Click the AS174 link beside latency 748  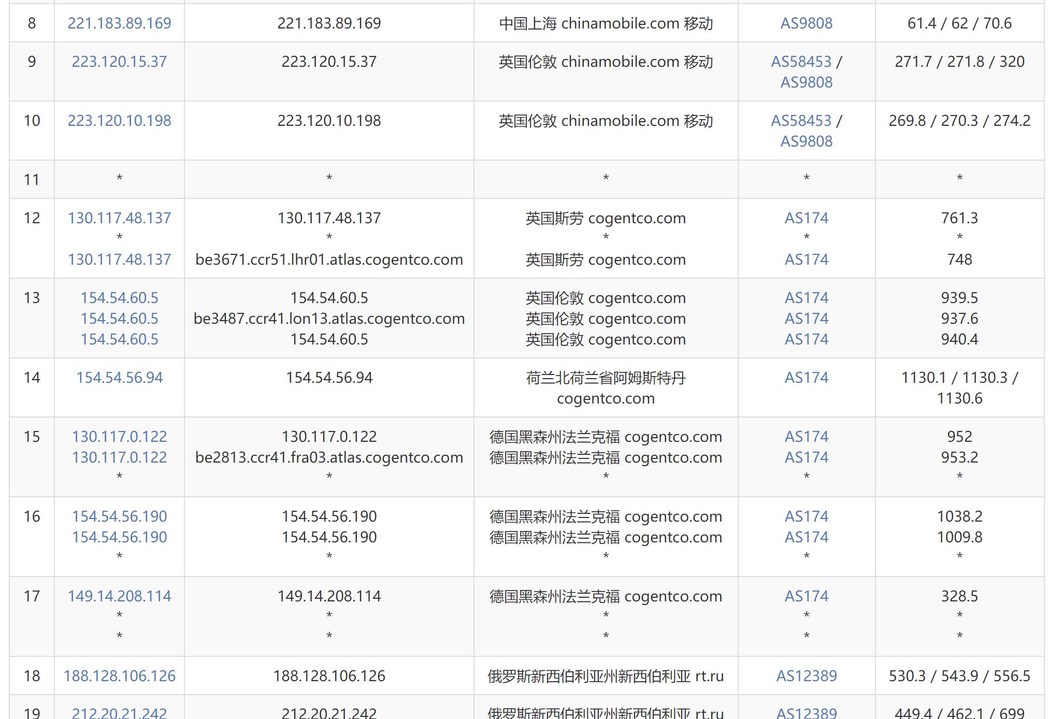[806, 260]
